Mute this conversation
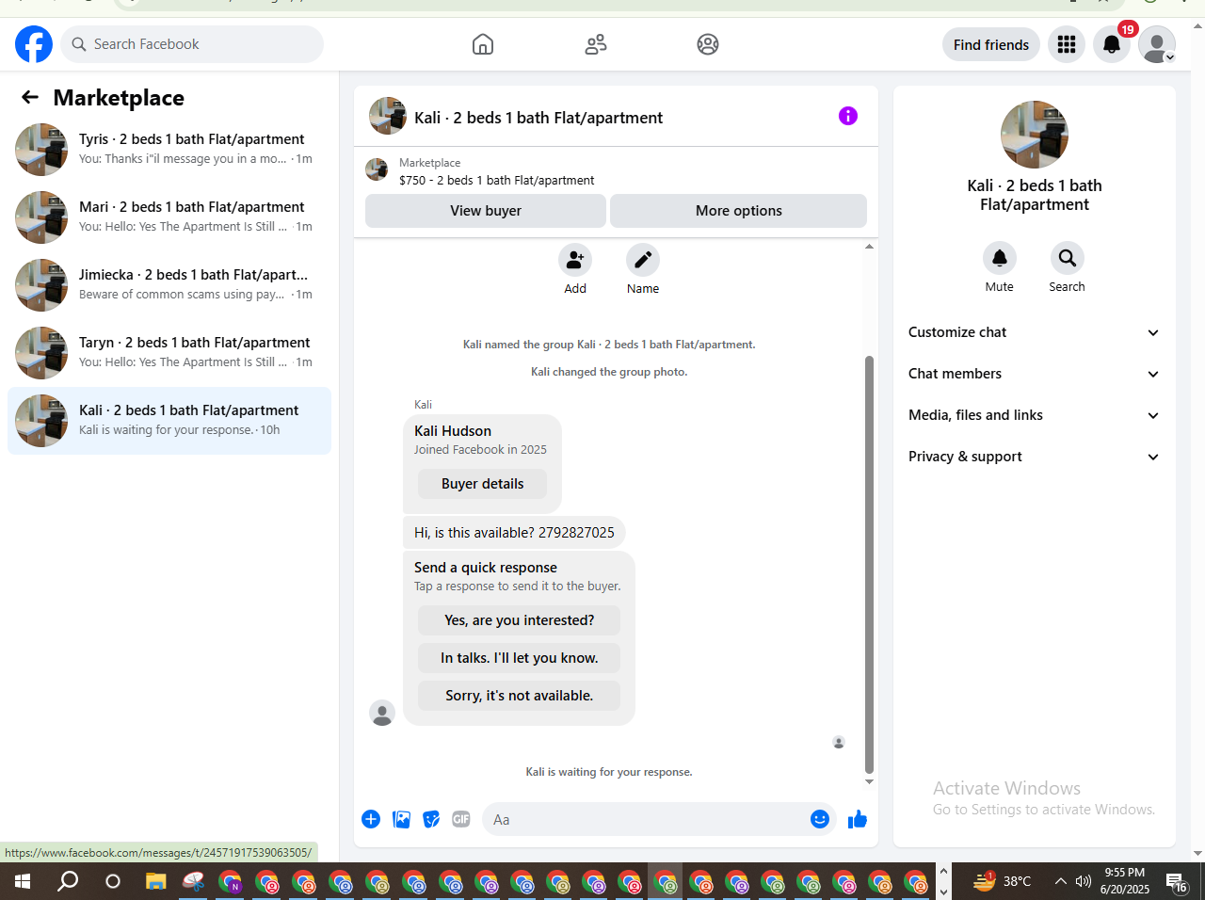The width and height of the screenshot is (1205, 900). click(1000, 258)
